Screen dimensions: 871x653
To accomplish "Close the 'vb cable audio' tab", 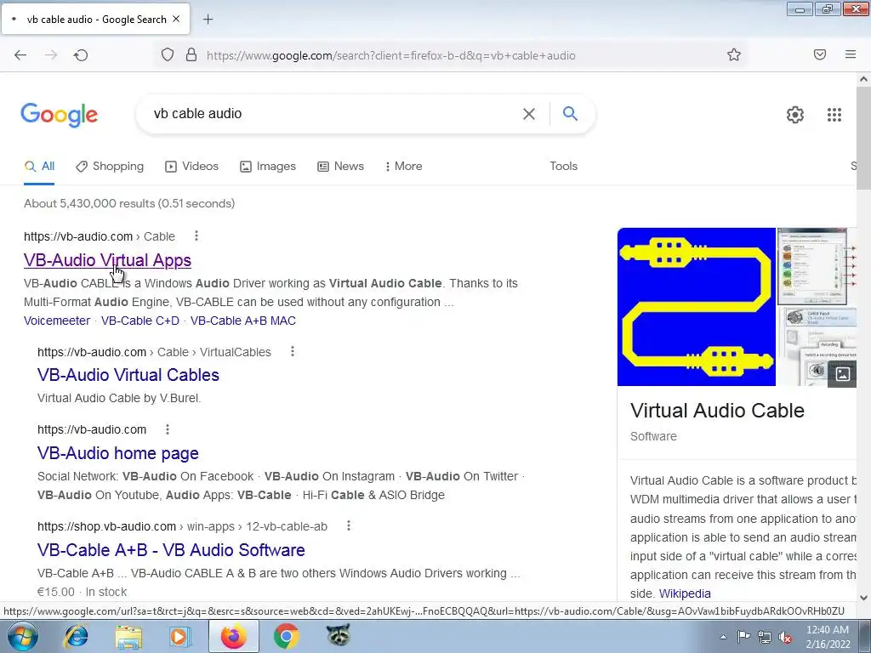I will 176,19.
